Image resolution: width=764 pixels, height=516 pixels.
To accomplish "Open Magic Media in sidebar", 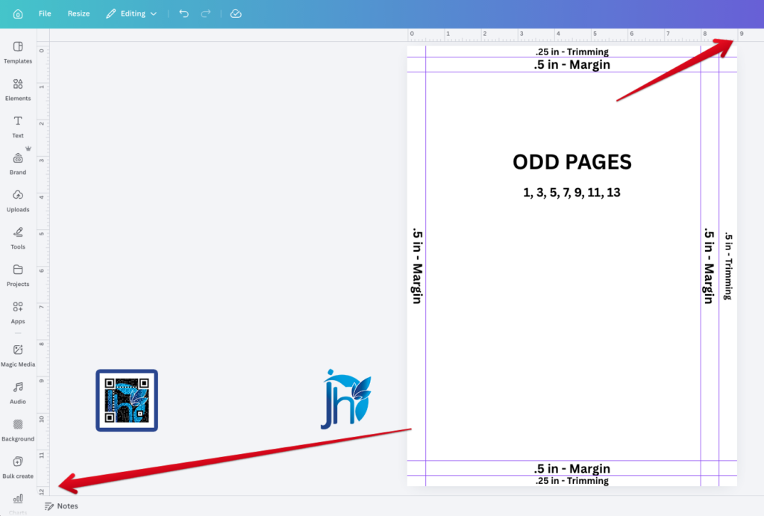I will point(18,355).
